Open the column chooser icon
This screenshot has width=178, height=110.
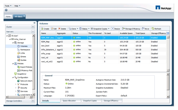click(168, 33)
